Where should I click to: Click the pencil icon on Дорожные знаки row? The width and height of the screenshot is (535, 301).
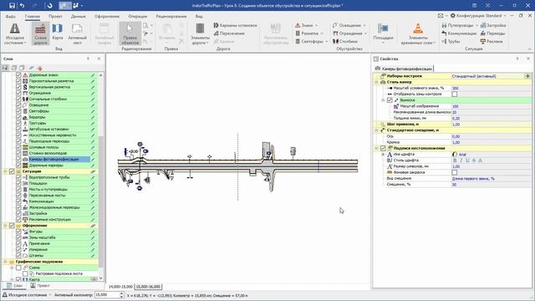point(93,75)
